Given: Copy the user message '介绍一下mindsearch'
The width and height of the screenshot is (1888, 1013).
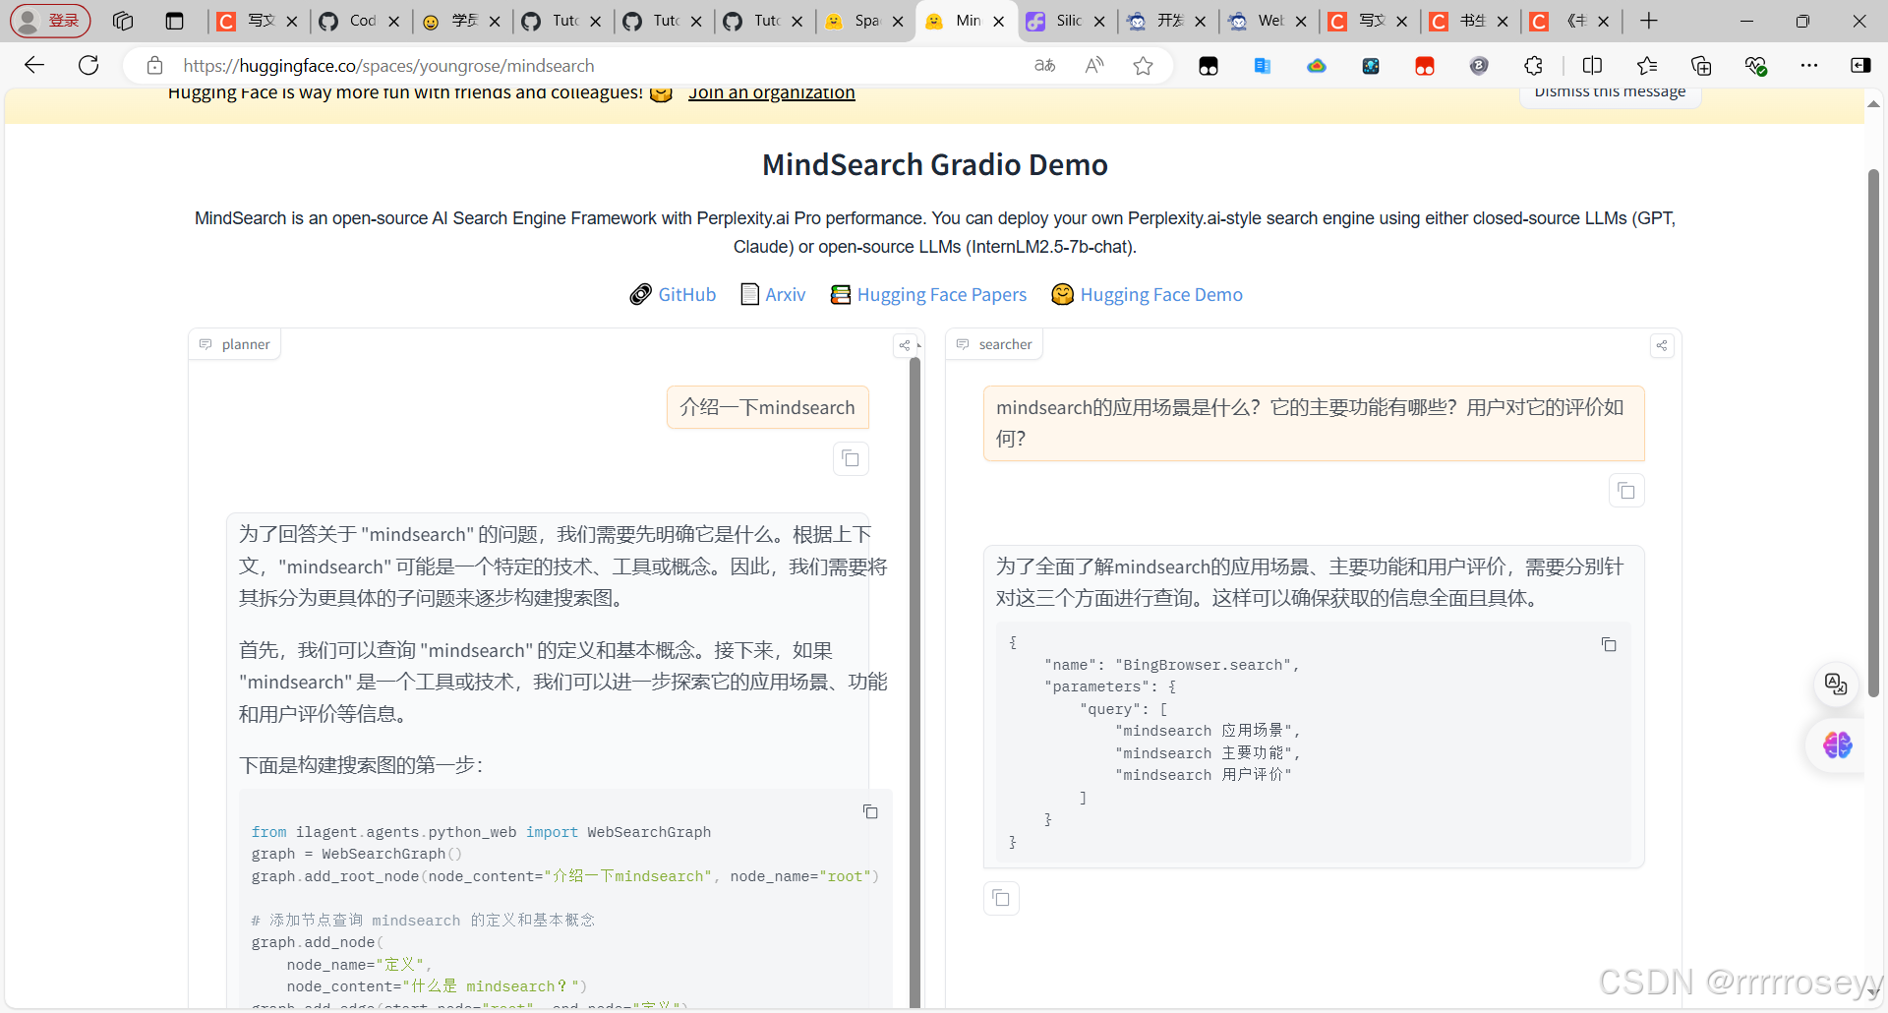Looking at the screenshot, I should click(851, 458).
